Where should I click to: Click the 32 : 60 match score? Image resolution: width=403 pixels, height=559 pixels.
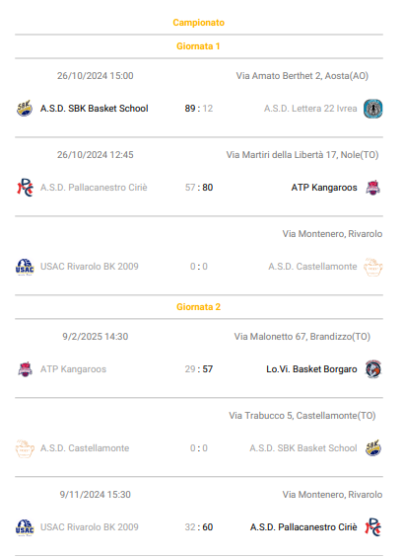coord(199,527)
